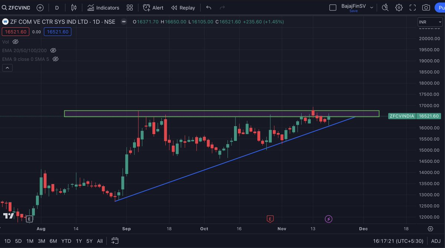Select the 6M date range
The width and height of the screenshot is (445, 248).
click(53, 241)
